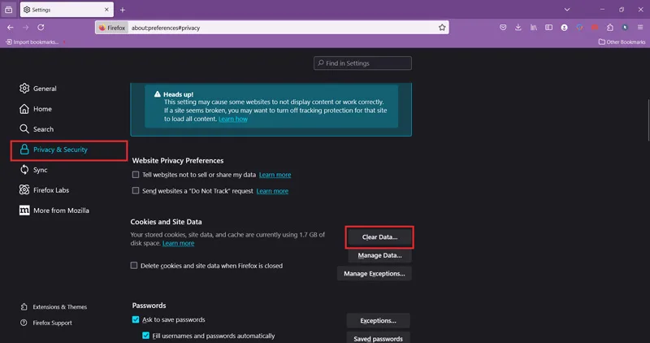Open the hamburger application menu
This screenshot has height=343, width=650.
pos(640,28)
